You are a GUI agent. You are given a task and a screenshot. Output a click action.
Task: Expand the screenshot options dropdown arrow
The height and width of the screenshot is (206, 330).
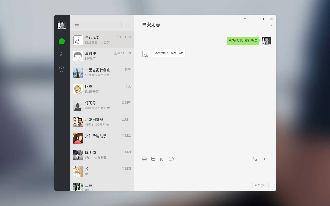(164, 159)
